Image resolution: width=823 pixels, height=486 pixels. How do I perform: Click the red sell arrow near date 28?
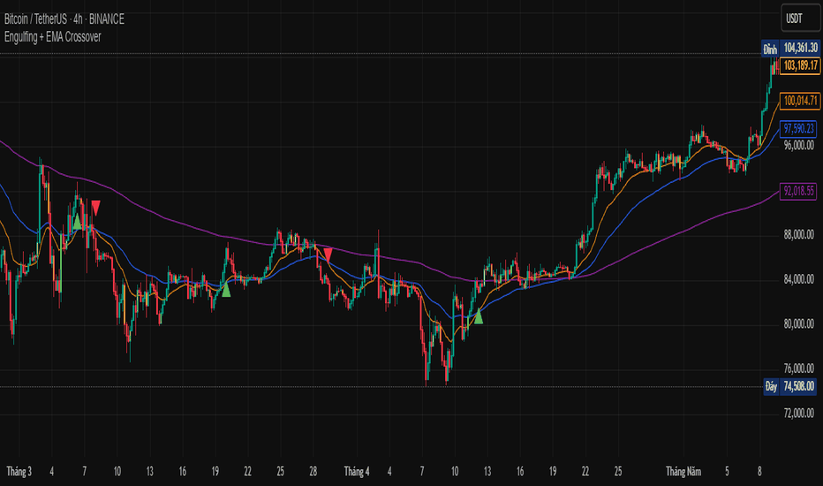coord(328,255)
